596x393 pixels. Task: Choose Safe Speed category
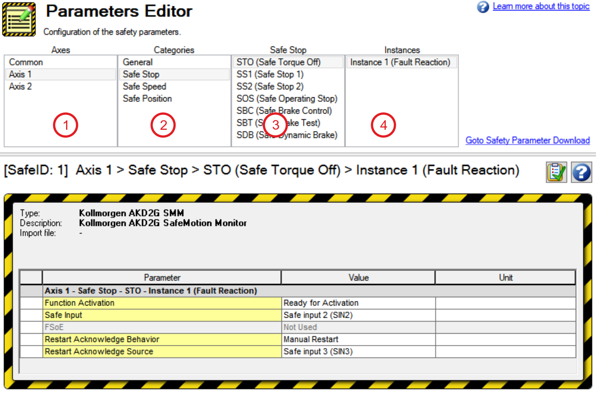[174, 86]
